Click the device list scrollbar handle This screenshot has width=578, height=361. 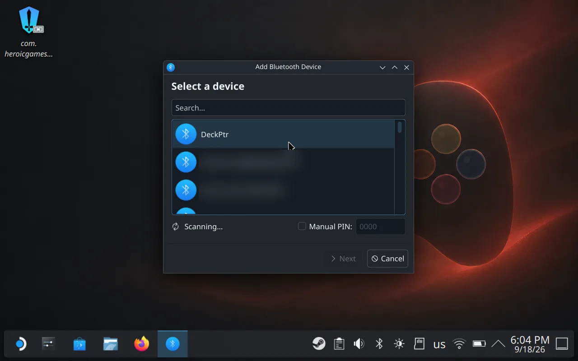pyautogui.click(x=400, y=127)
